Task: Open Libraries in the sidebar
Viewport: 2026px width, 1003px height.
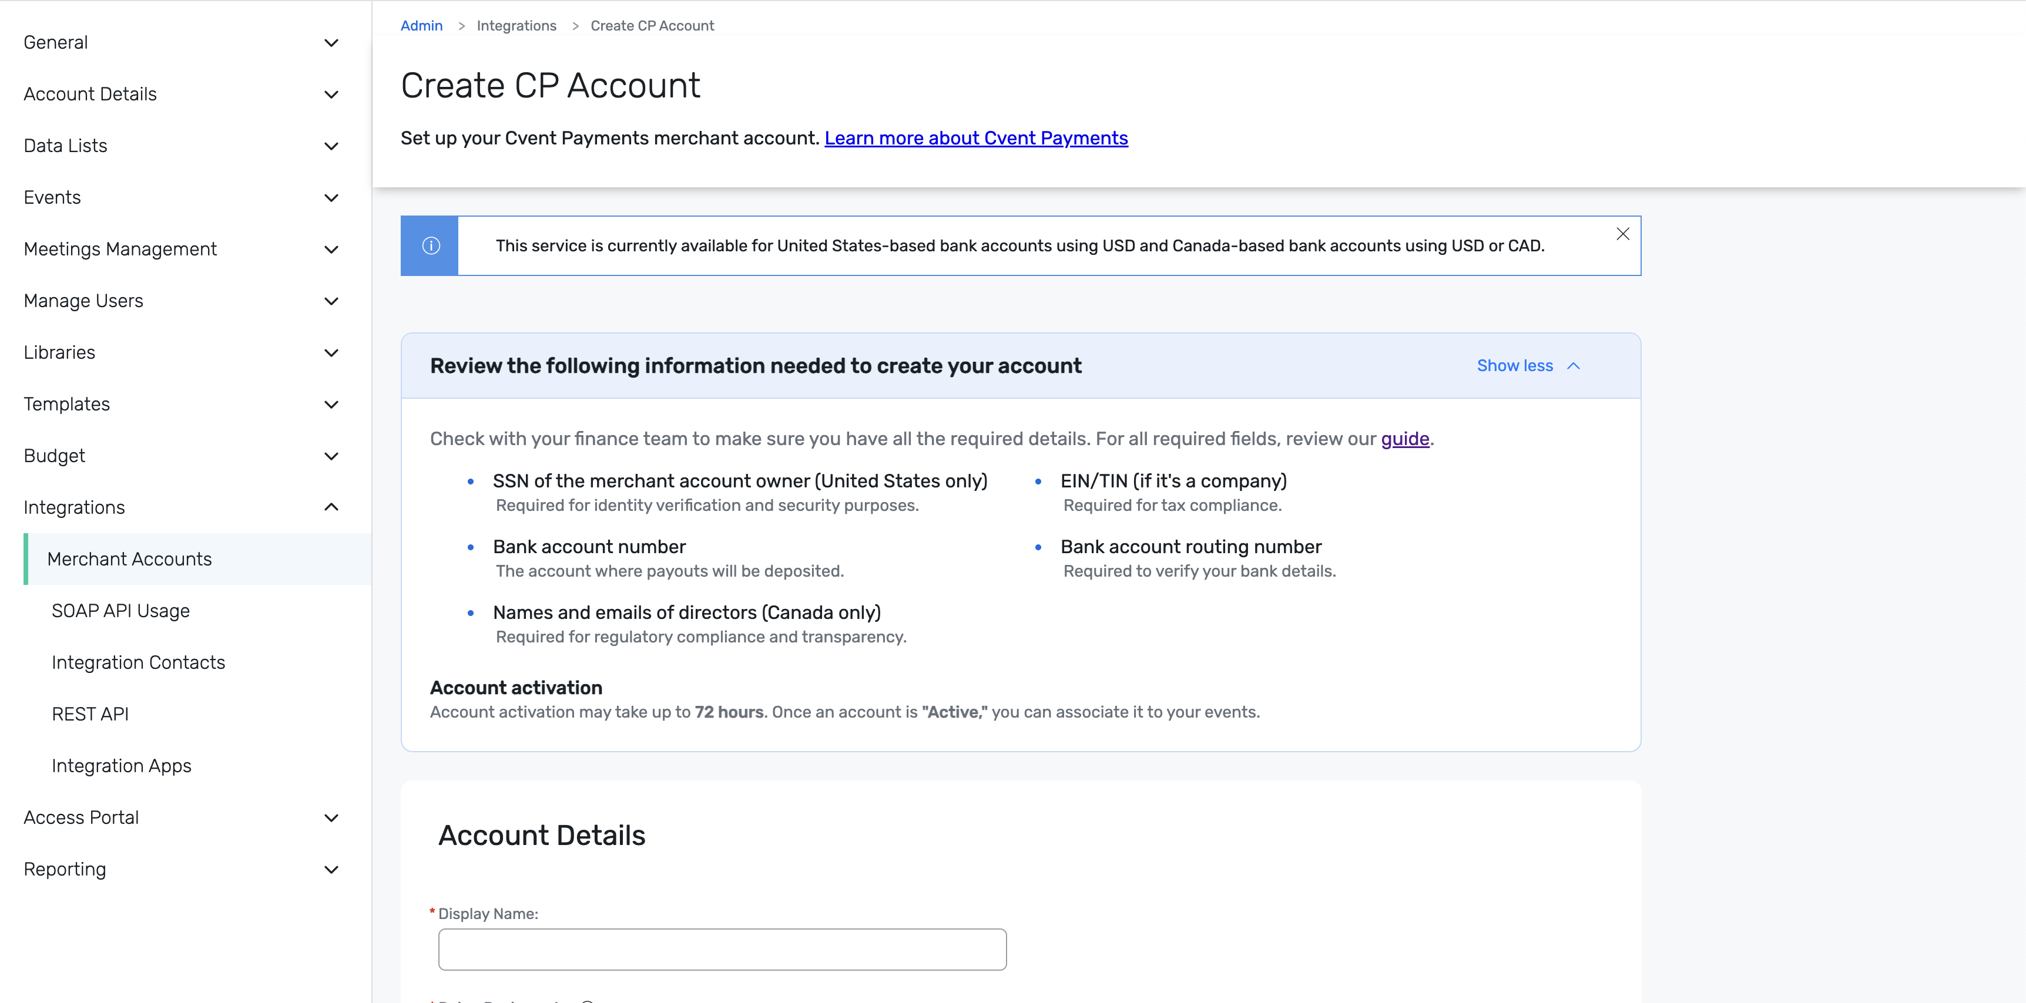Action: (59, 353)
